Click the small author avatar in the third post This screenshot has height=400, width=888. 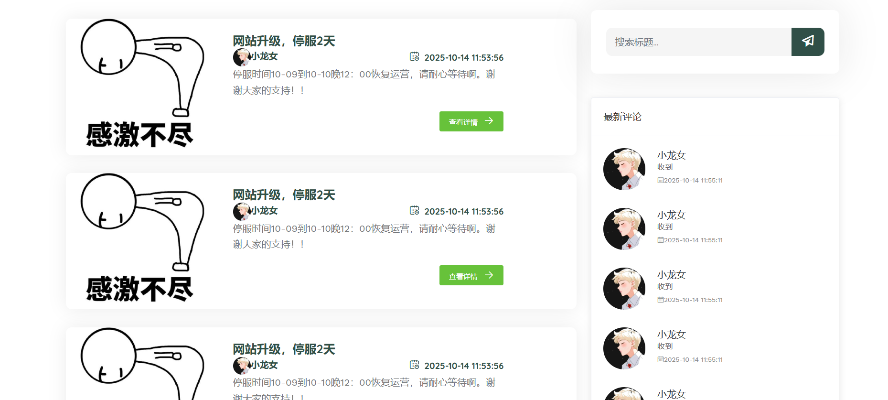242,366
